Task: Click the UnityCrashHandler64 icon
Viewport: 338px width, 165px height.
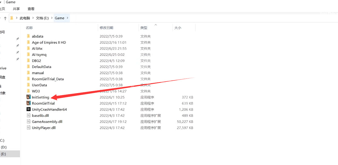Action: pos(28,109)
